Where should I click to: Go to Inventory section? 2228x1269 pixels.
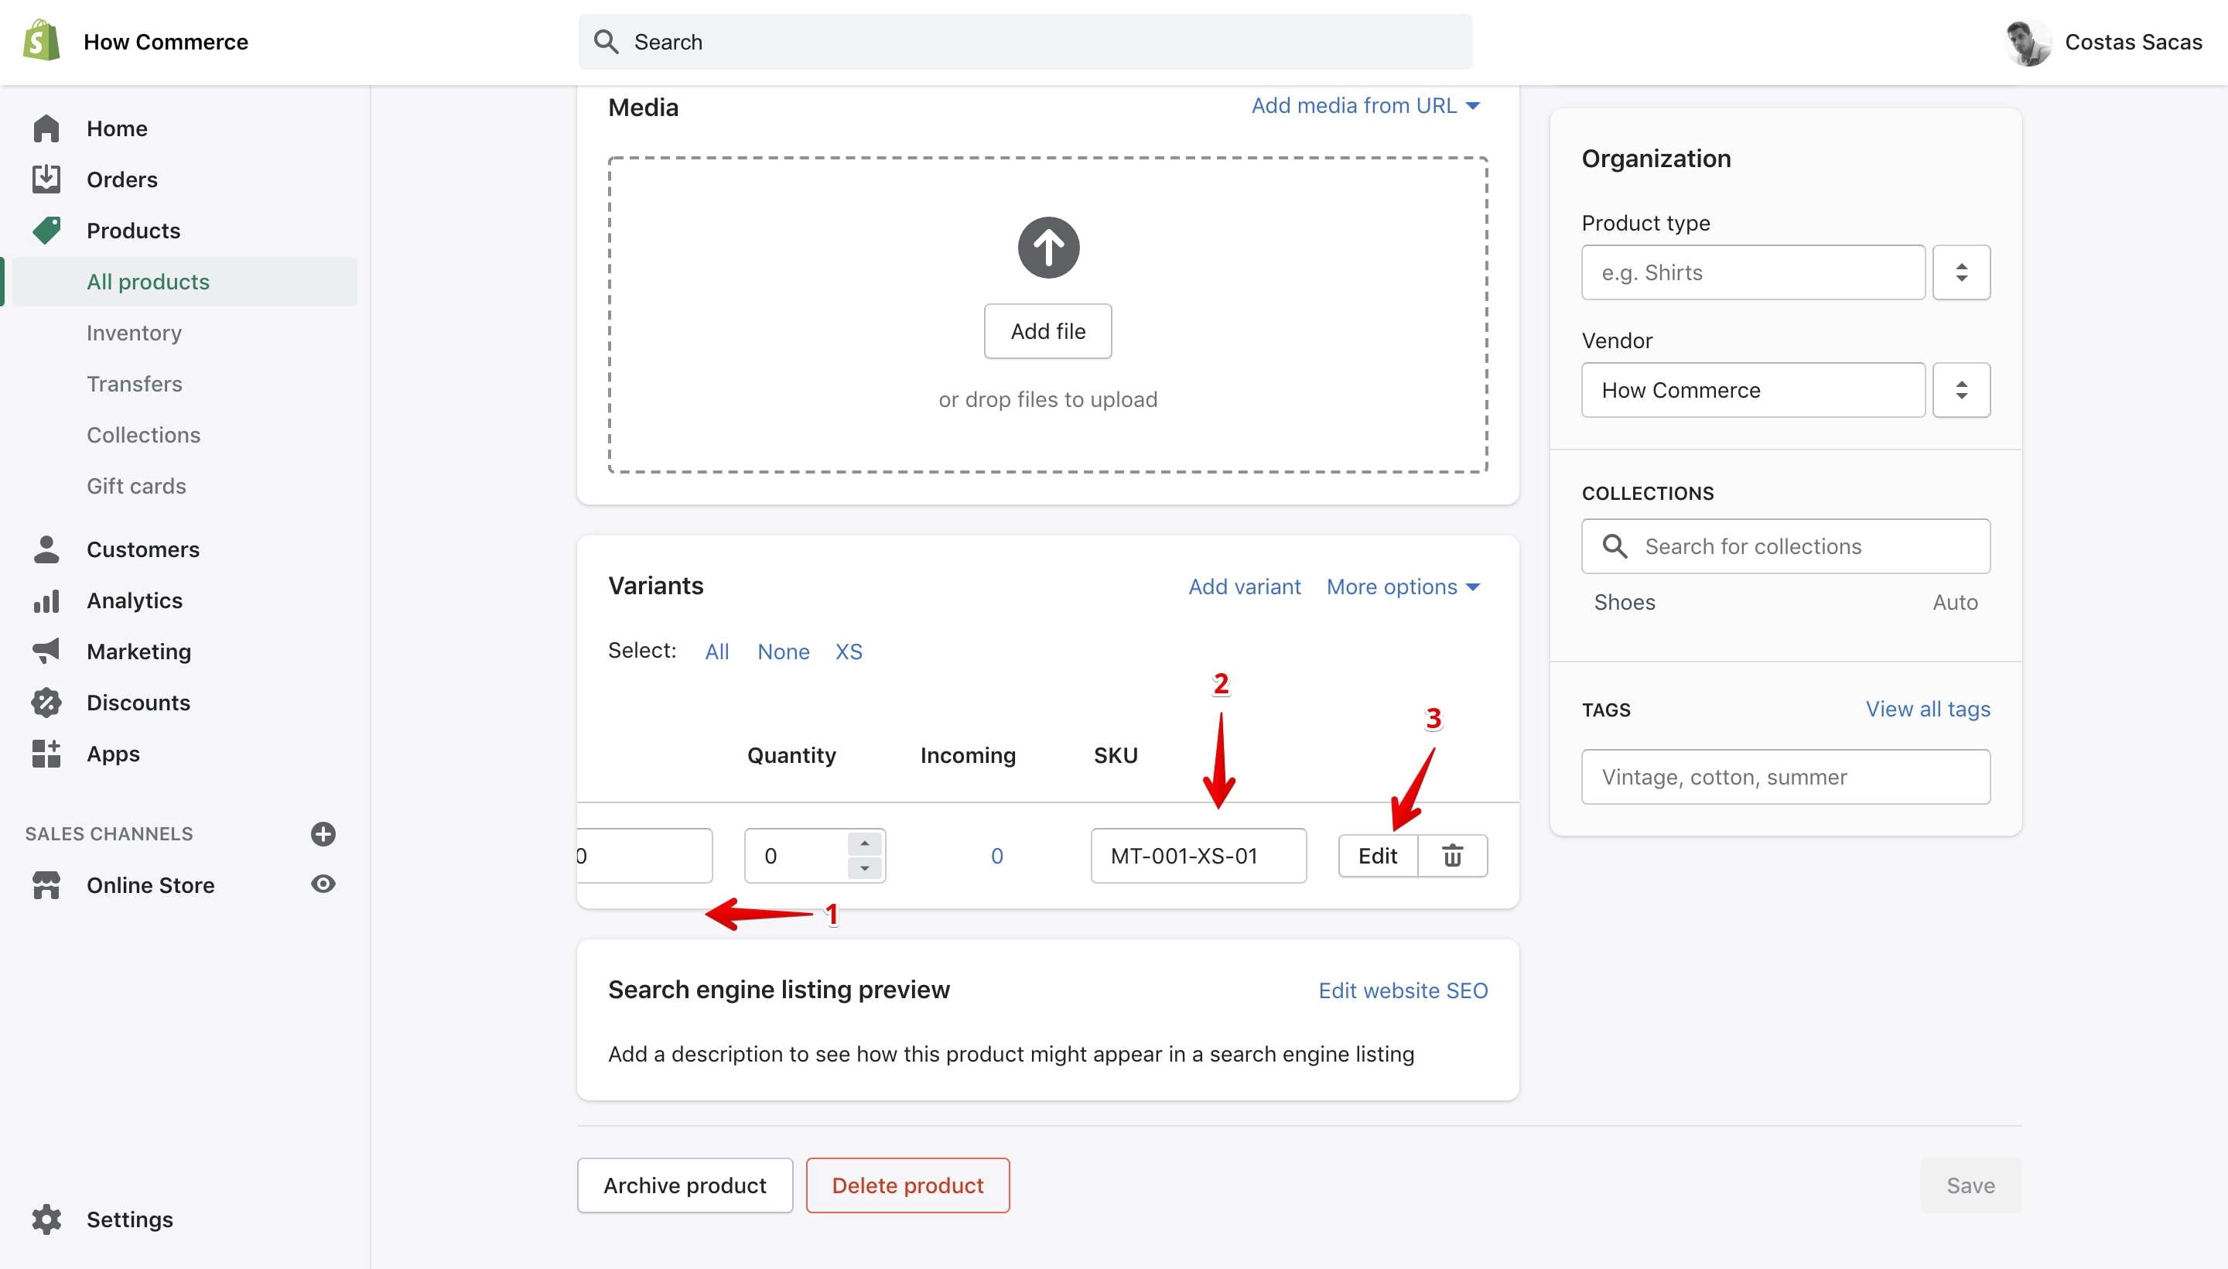134,333
